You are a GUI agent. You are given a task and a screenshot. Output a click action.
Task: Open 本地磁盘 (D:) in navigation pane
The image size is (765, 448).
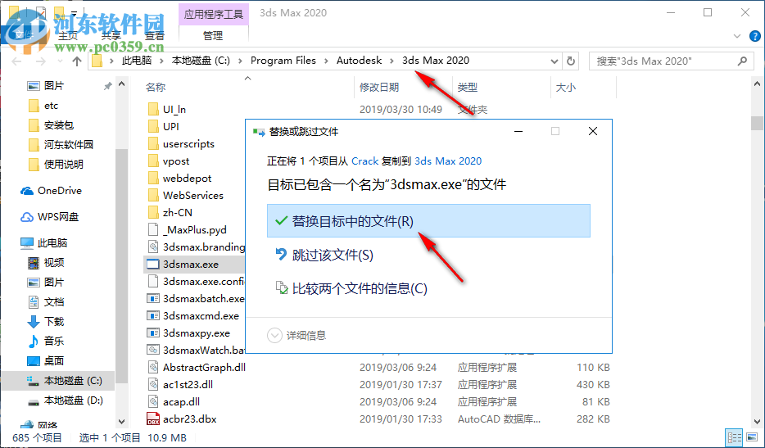[x=66, y=400]
